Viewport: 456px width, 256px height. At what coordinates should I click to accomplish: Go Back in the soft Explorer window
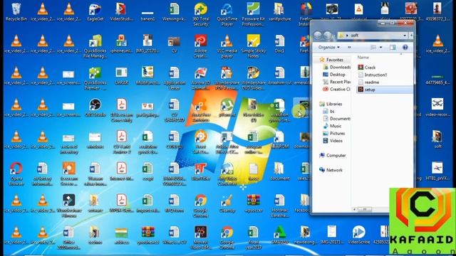coord(318,36)
